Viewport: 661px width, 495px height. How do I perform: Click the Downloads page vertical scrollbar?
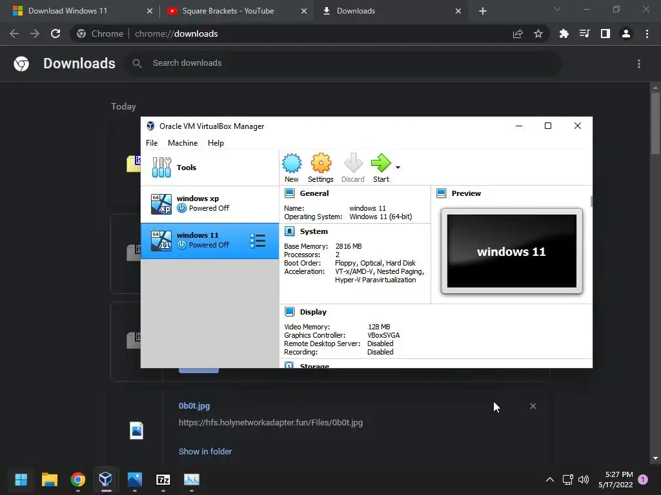(x=655, y=124)
